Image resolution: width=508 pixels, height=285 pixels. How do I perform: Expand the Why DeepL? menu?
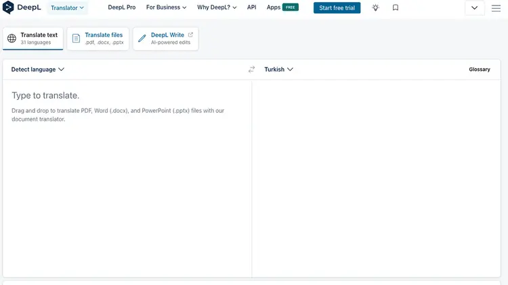[x=217, y=7]
